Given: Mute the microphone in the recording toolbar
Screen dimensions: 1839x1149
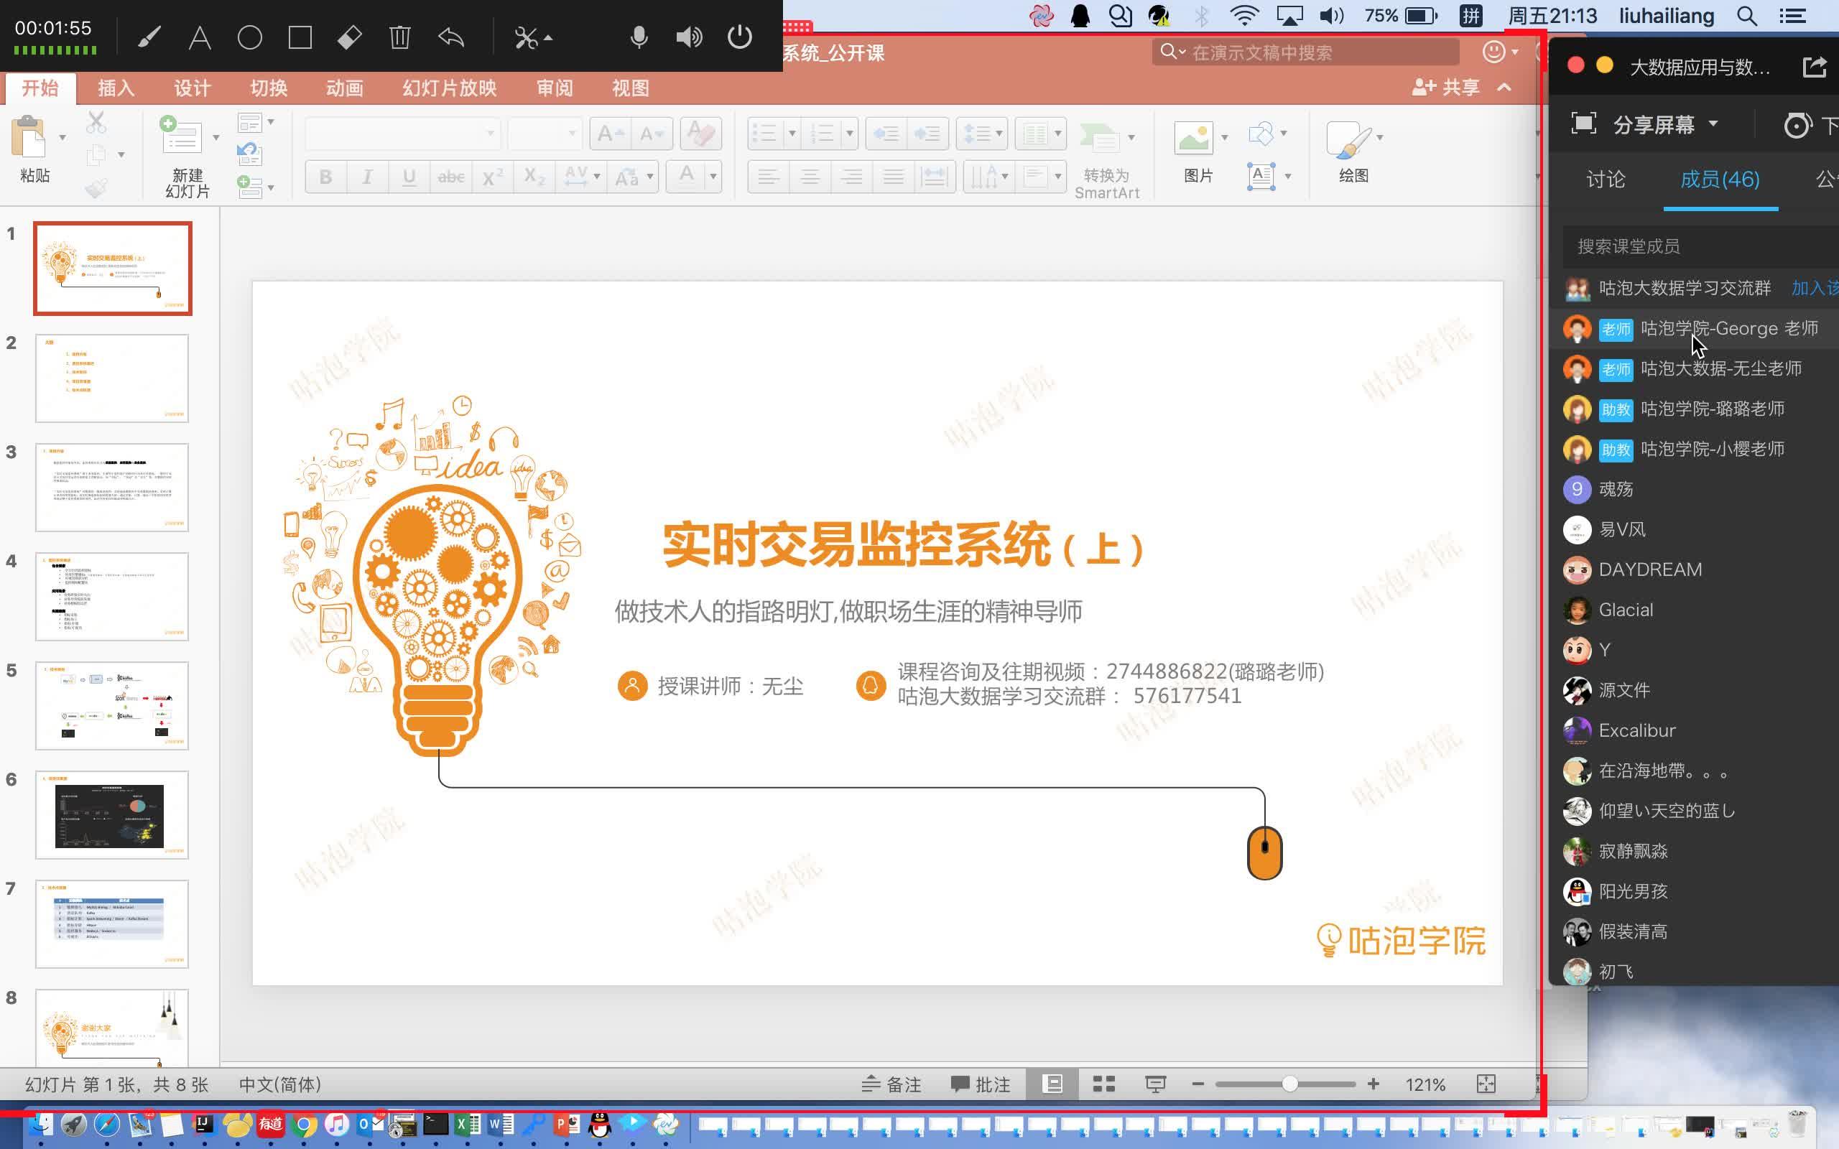Looking at the screenshot, I should pos(639,37).
